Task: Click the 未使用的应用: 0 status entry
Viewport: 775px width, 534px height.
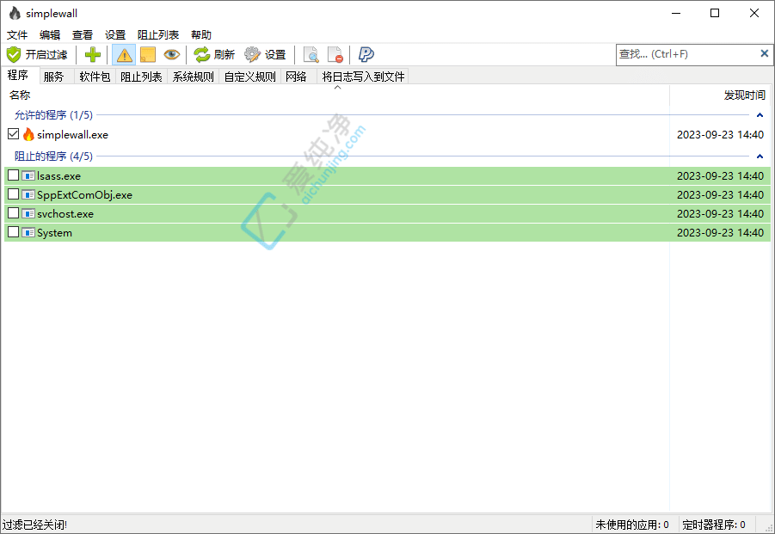Action: (x=632, y=525)
